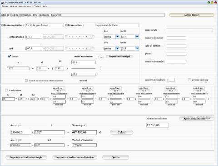Click the index title field showing Index divers
The width and height of the screenshot is (218, 166).
(x=83, y=15)
